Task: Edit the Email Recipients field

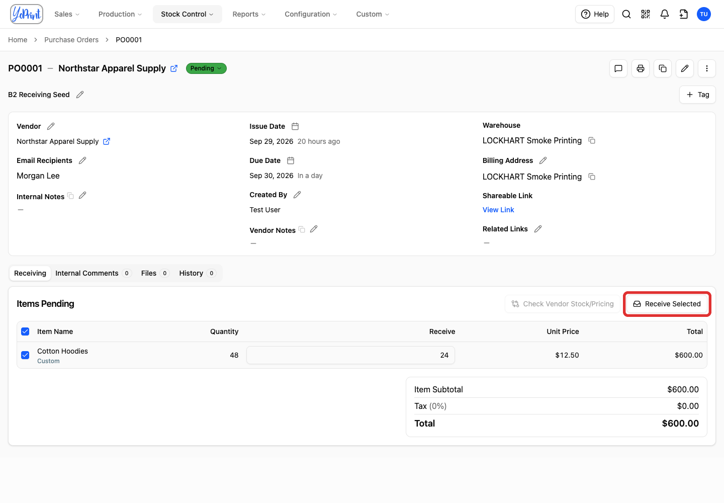Action: coord(82,160)
